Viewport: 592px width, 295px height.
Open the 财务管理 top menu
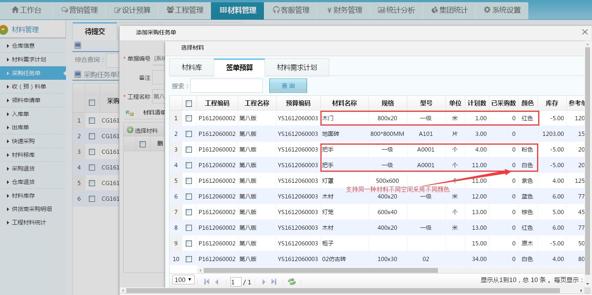tap(344, 10)
